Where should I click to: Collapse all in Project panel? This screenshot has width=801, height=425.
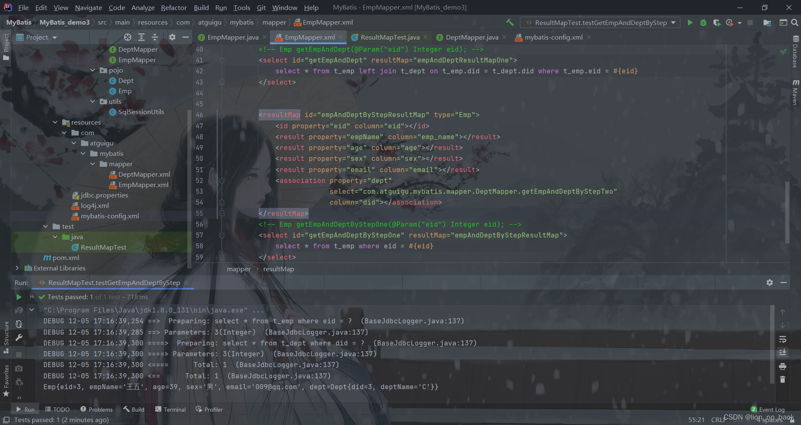(155, 37)
